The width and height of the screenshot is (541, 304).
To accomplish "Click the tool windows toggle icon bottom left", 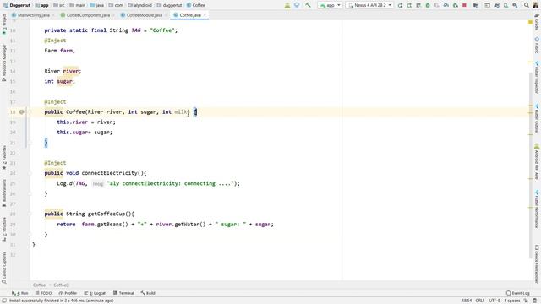I will coord(4,301).
